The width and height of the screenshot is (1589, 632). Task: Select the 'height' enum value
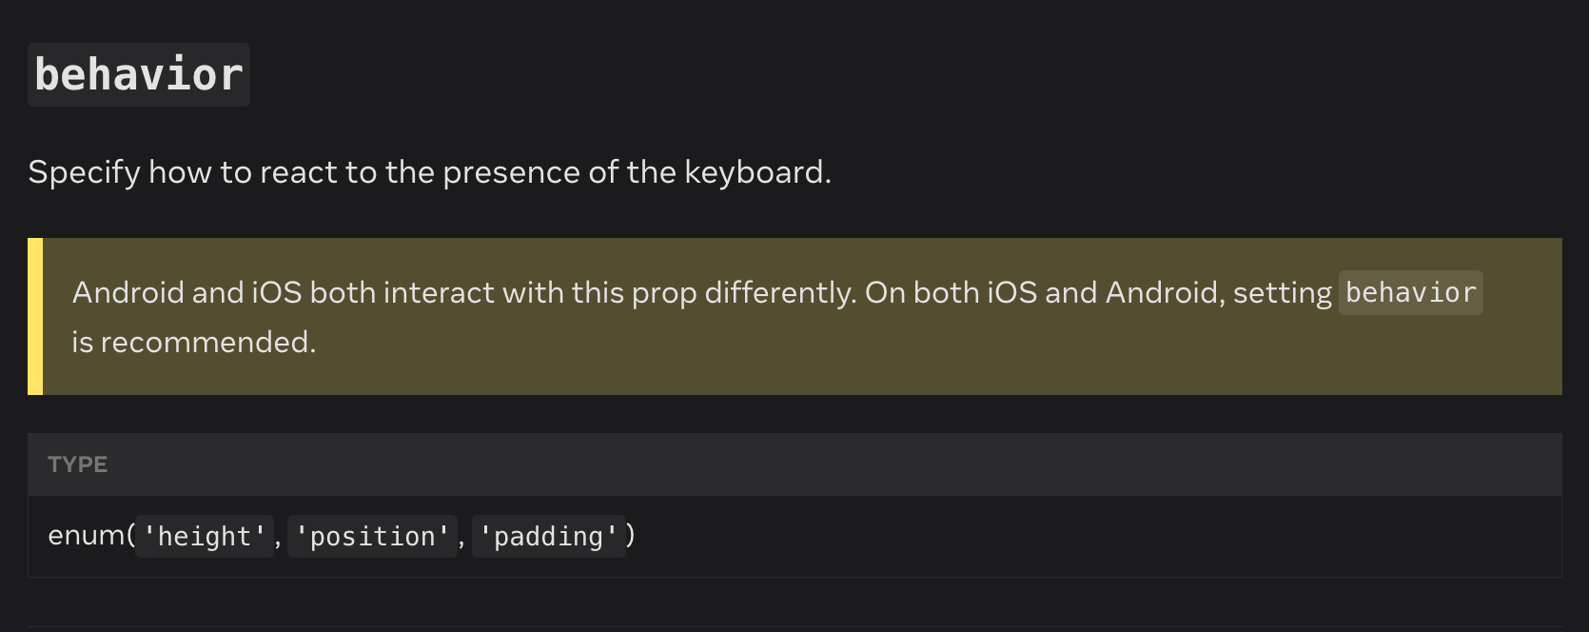tap(205, 537)
